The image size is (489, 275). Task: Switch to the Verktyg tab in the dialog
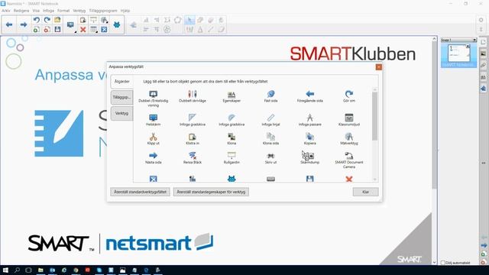coord(121,113)
